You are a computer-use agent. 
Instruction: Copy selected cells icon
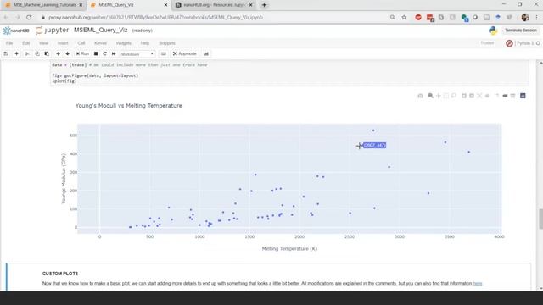click(x=37, y=53)
